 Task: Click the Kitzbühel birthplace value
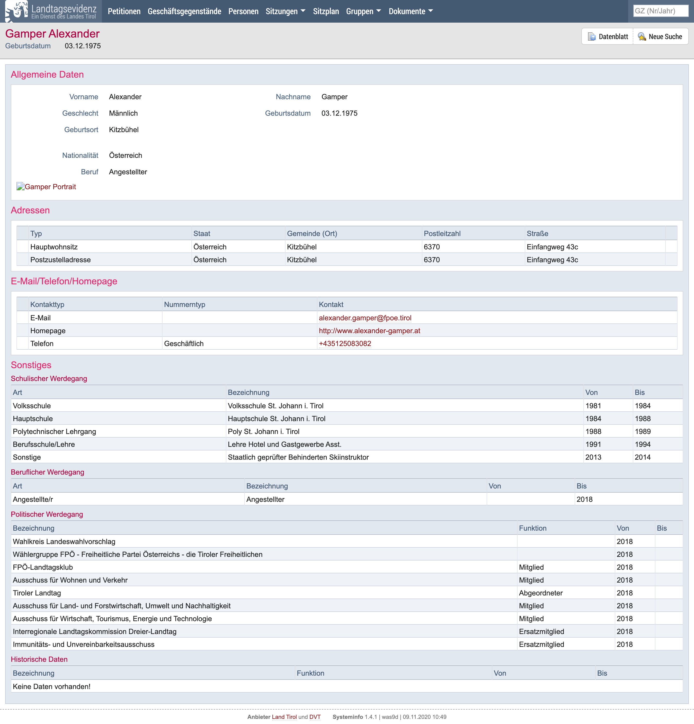(x=124, y=130)
